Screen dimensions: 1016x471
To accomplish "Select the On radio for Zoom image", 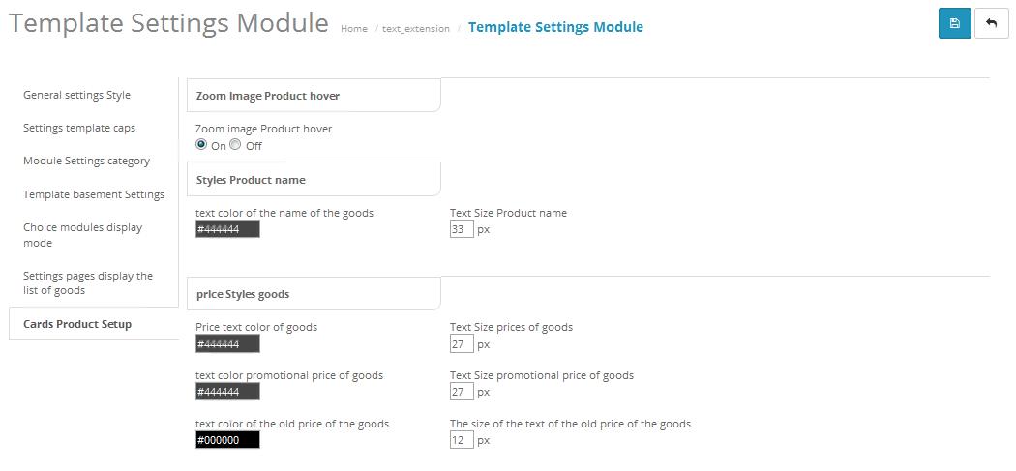I will coord(201,145).
